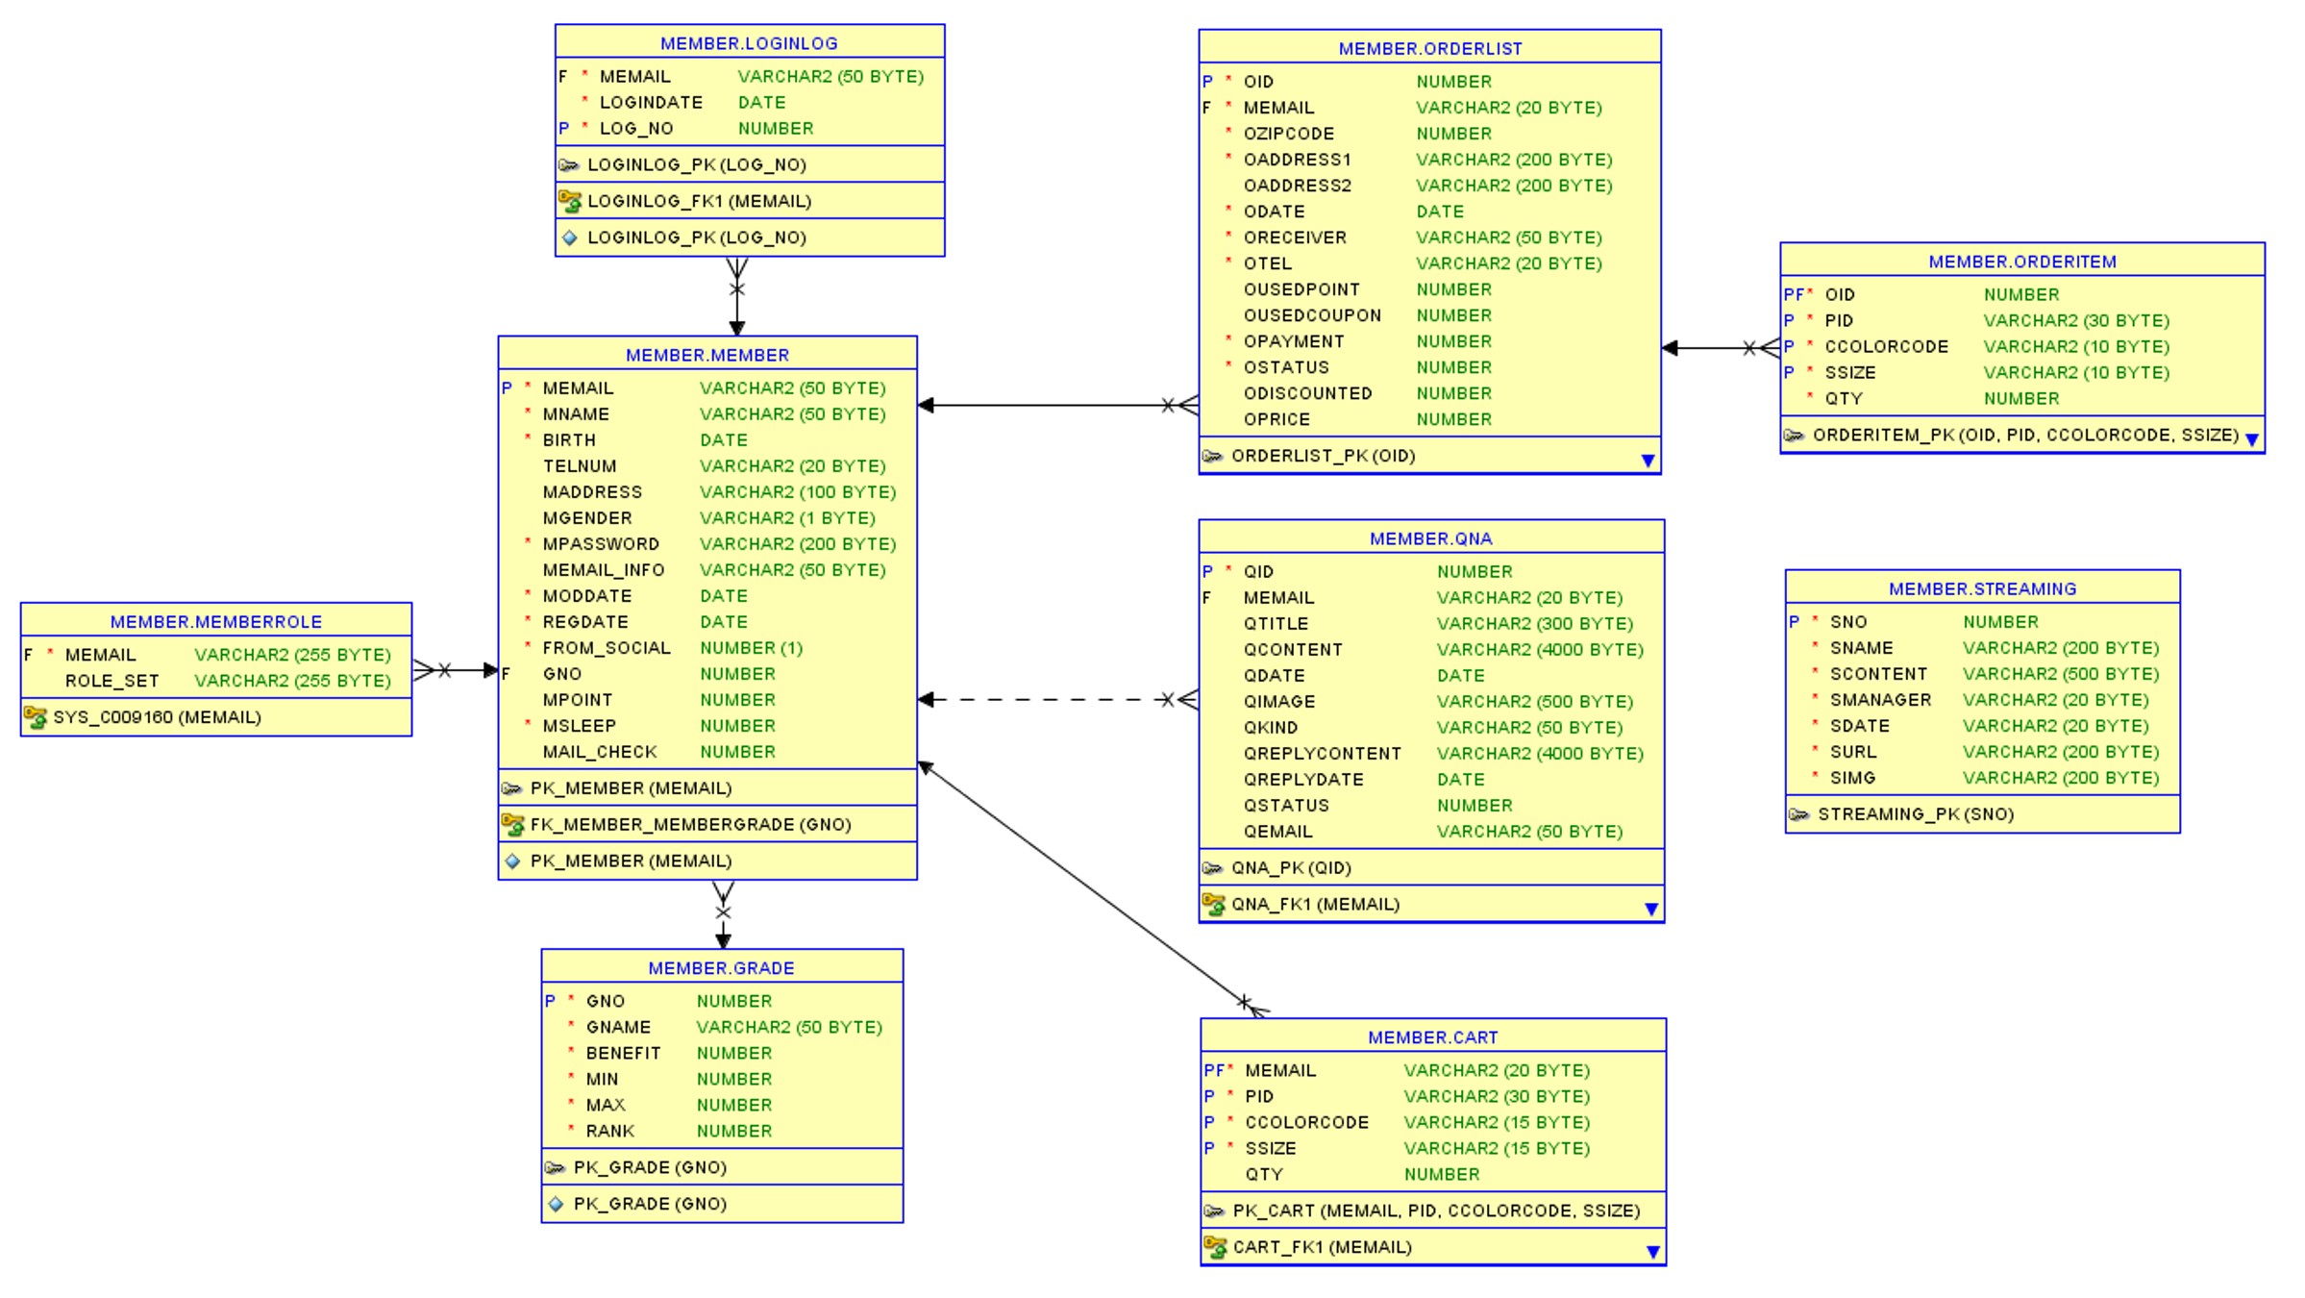Select the OPRICE column row in ORDERLIST

pos(1346,418)
